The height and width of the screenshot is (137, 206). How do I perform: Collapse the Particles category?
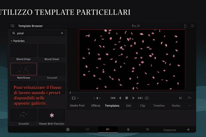[11, 41]
